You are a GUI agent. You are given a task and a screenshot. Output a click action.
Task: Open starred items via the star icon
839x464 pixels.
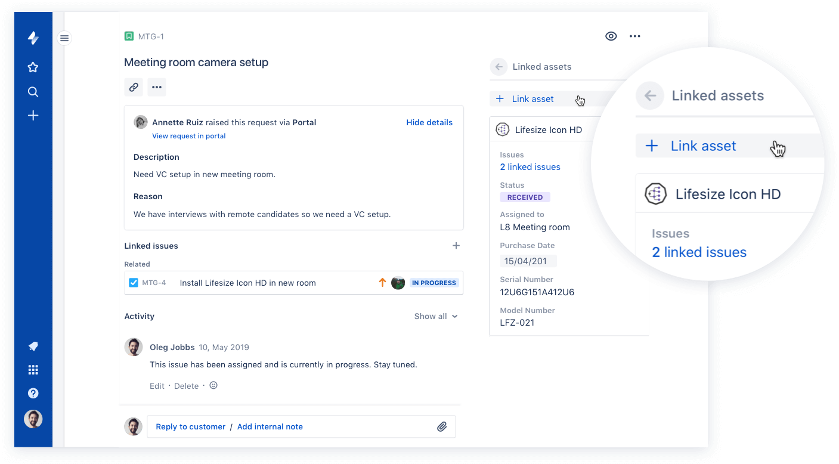(33, 67)
